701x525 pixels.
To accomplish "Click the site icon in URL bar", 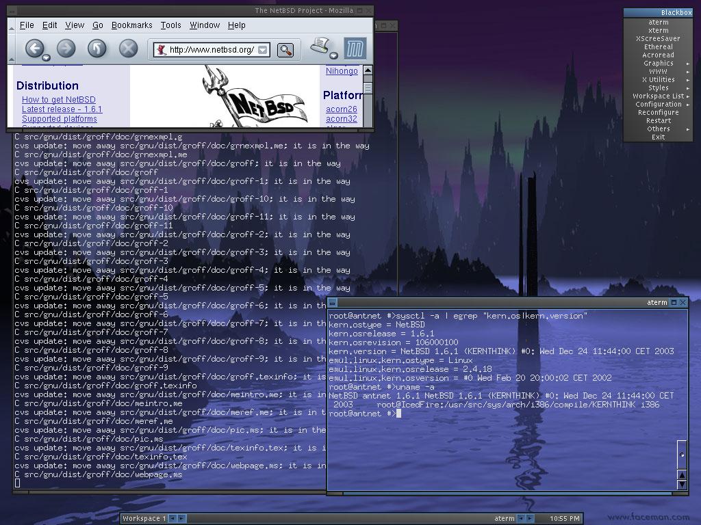I will (161, 49).
